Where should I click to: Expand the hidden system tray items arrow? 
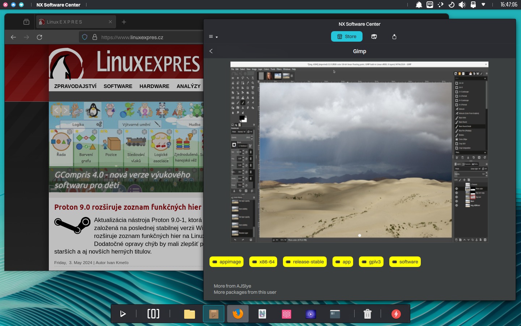[483, 5]
